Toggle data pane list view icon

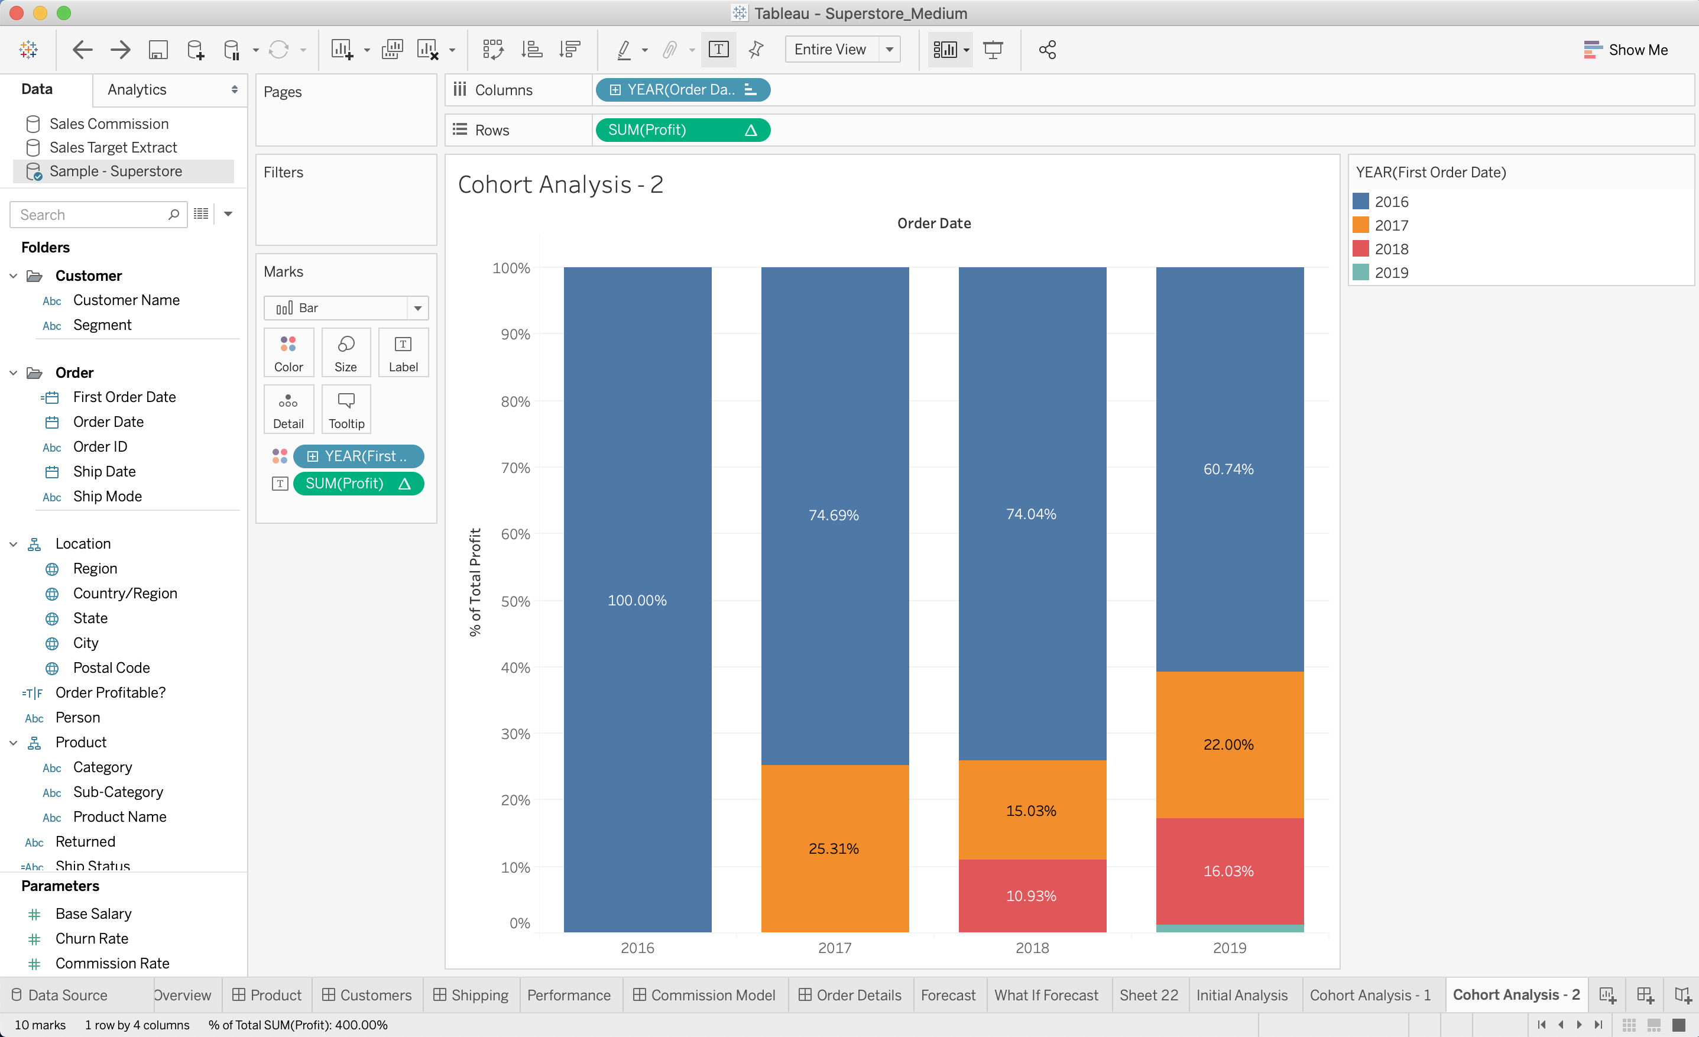tap(202, 214)
